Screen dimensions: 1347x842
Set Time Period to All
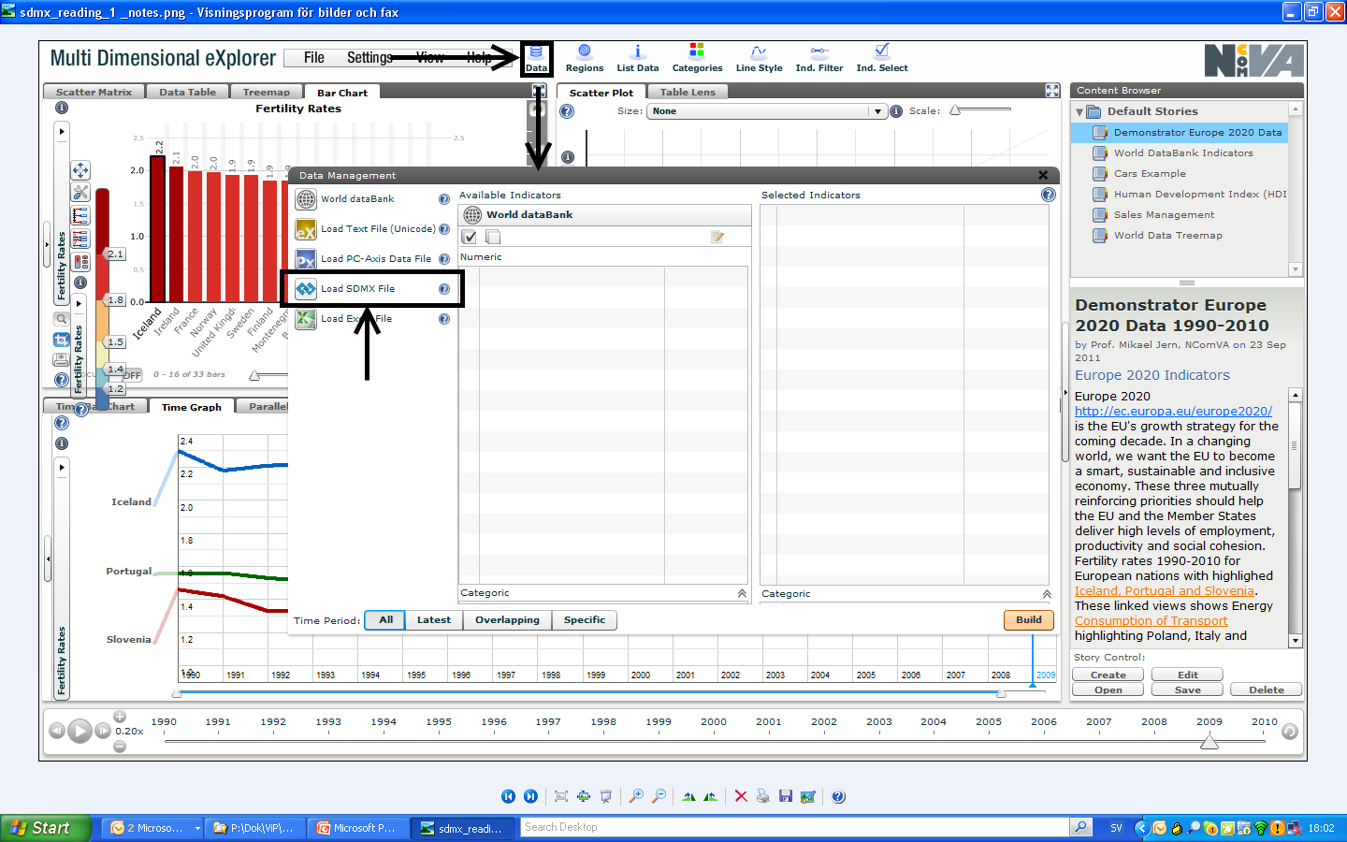click(385, 620)
